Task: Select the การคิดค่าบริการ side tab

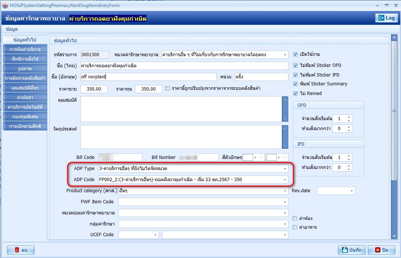Action: point(25,49)
